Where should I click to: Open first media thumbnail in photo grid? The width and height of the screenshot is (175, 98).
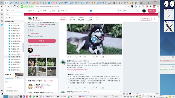coord(32,62)
